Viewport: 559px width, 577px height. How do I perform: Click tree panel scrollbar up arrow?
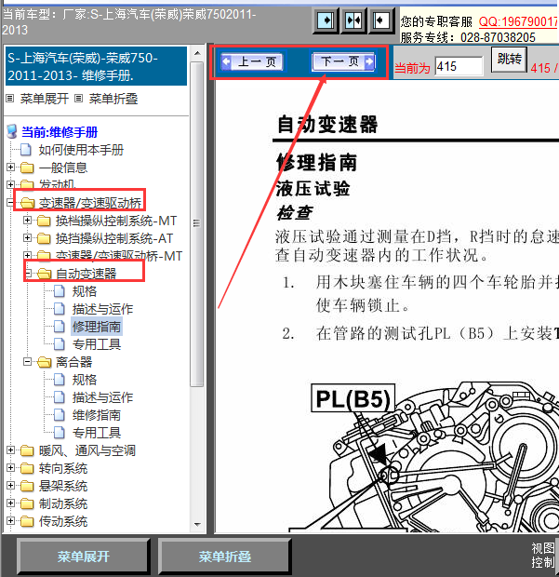[x=197, y=53]
